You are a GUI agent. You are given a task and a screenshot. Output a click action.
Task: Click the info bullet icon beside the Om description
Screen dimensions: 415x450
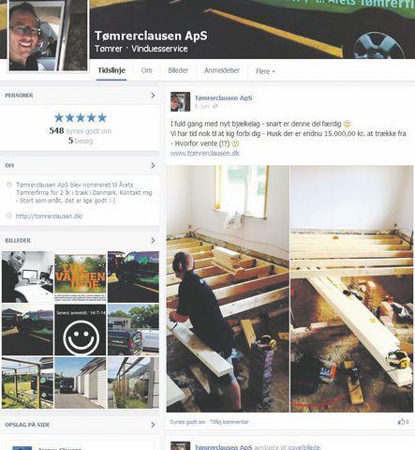[9, 185]
